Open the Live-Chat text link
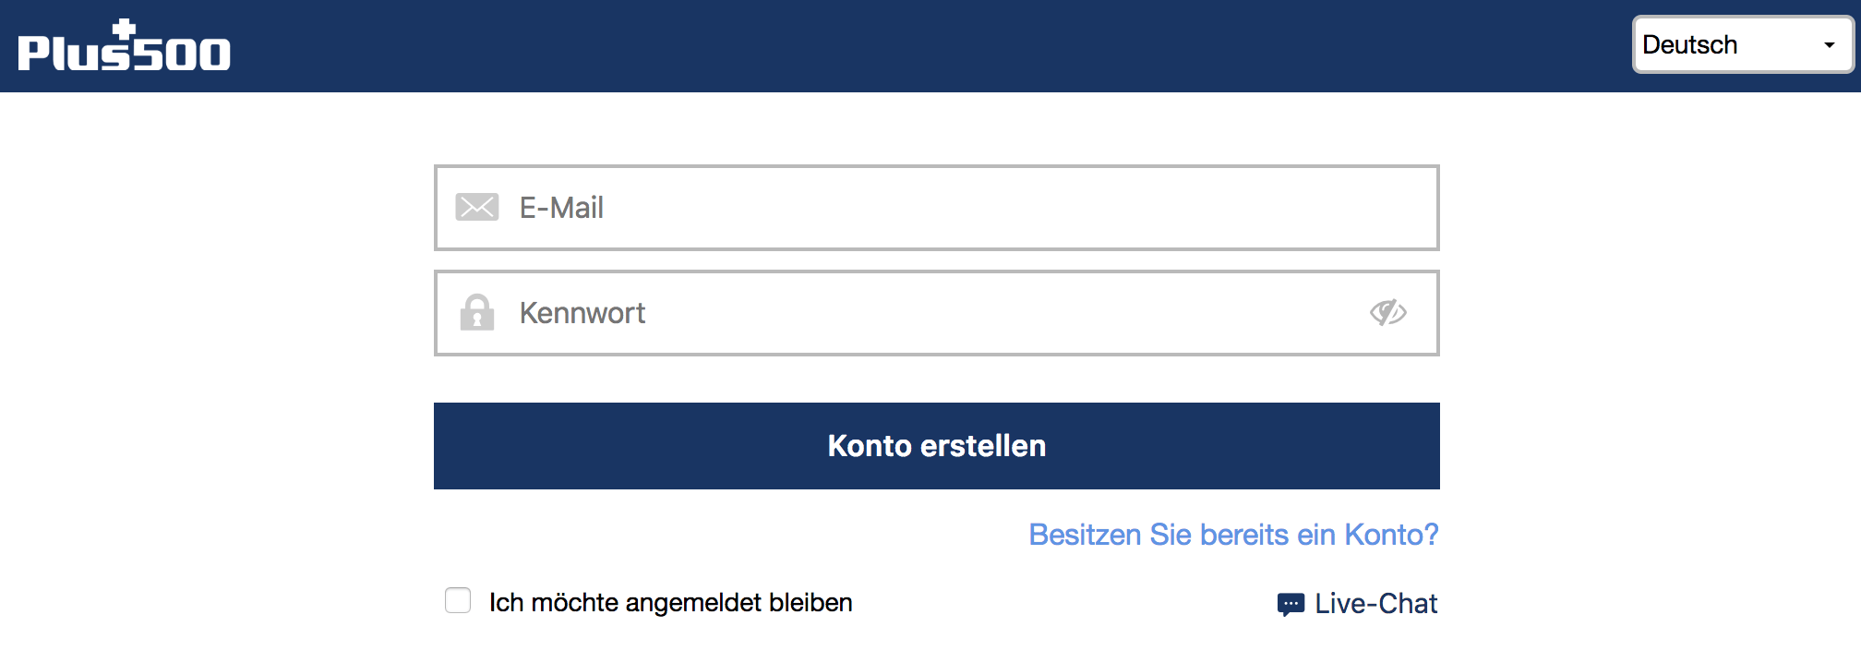1861x663 pixels. 1375,604
